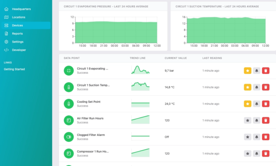Click the 9,7 bar current value
The width and height of the screenshot is (276, 166).
pyautogui.click(x=169, y=71)
